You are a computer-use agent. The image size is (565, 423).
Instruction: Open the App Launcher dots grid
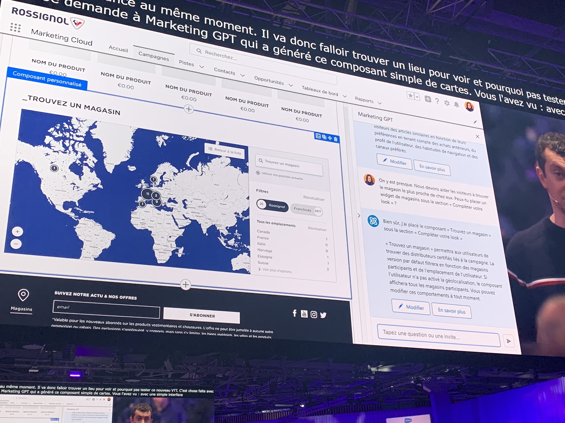(x=15, y=28)
